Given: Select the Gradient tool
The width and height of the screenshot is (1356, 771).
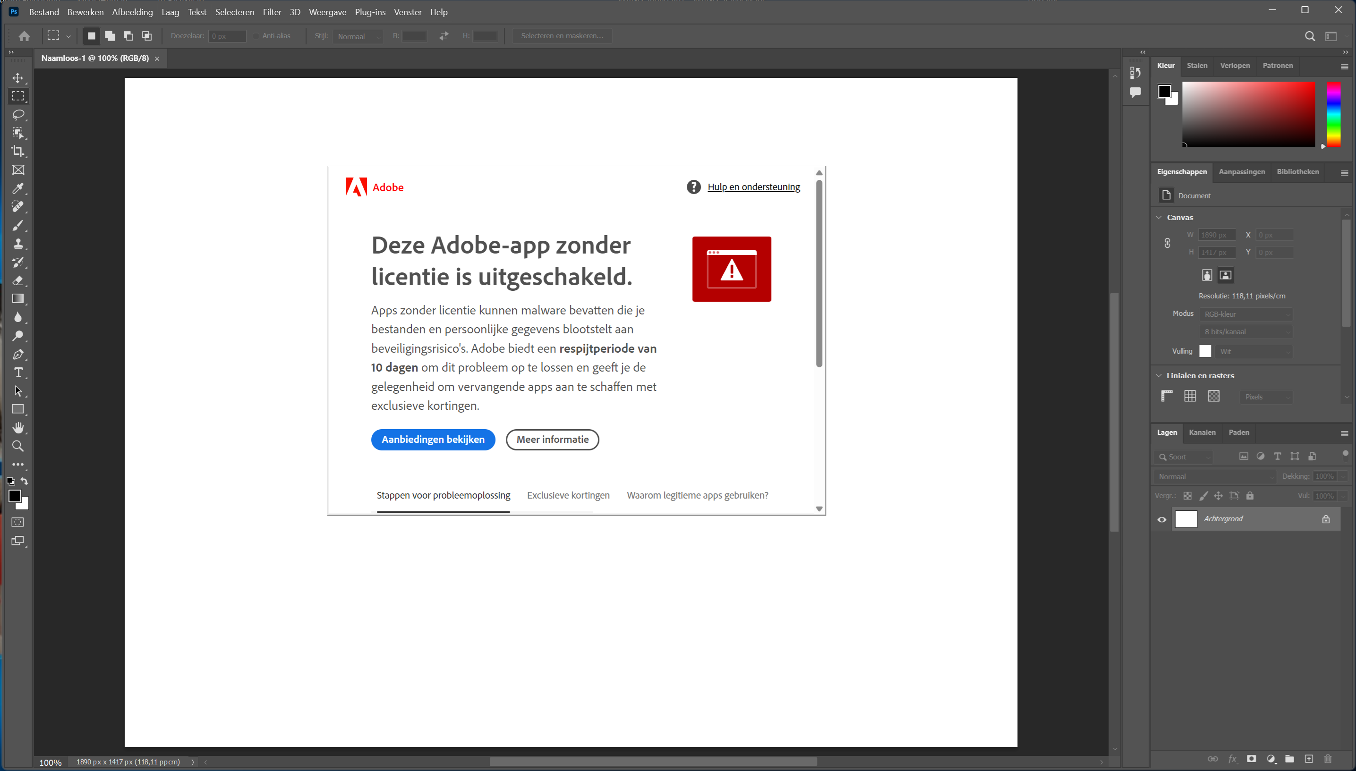Looking at the screenshot, I should (x=18, y=299).
